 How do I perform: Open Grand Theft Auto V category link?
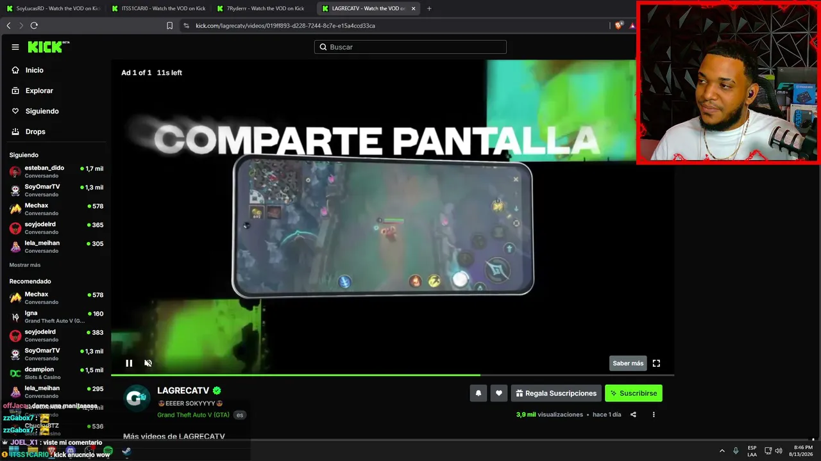[x=193, y=415]
